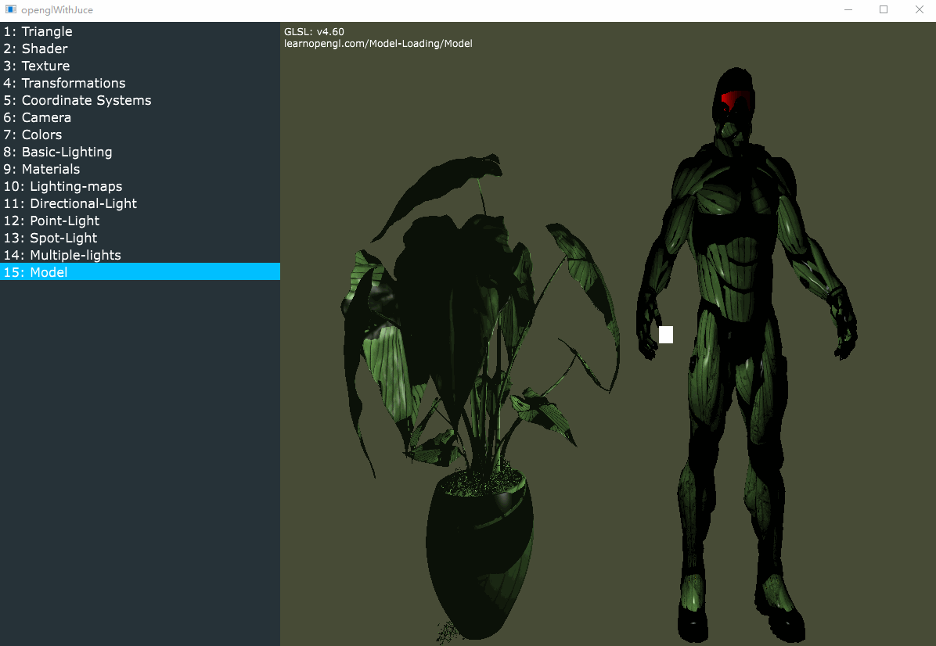Click the nanosuit soldier model's red visor
Screen dimensions: 936x646
tap(734, 100)
